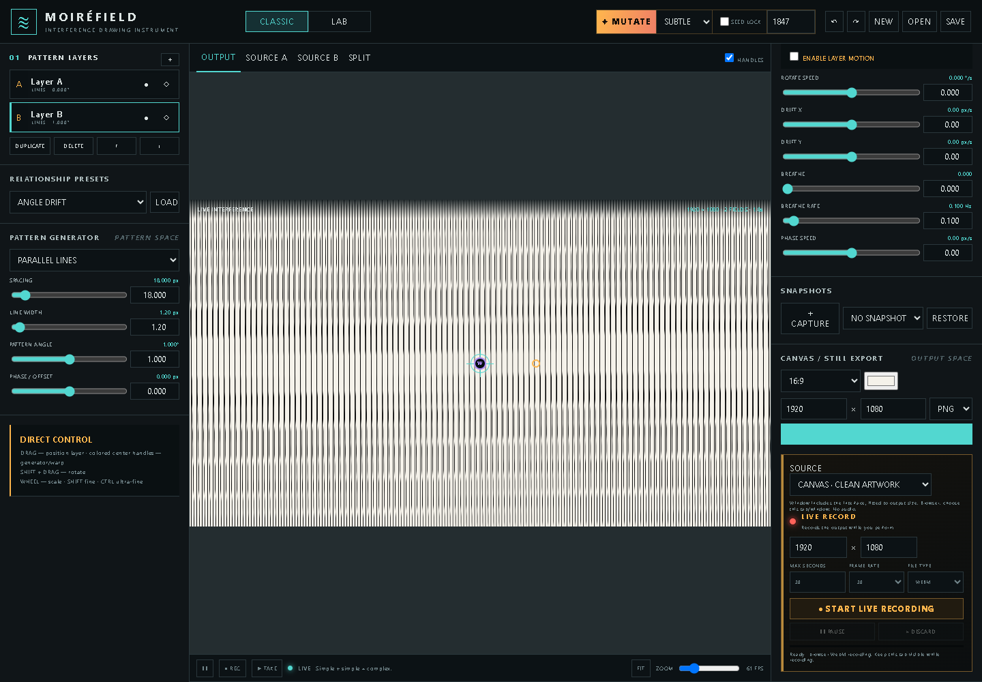Add a new pattern layer with plus button
Screen dimensions: 982x682
[x=170, y=59]
